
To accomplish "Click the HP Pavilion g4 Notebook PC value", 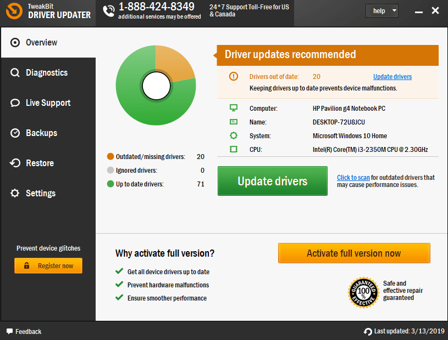I will click(x=349, y=108).
